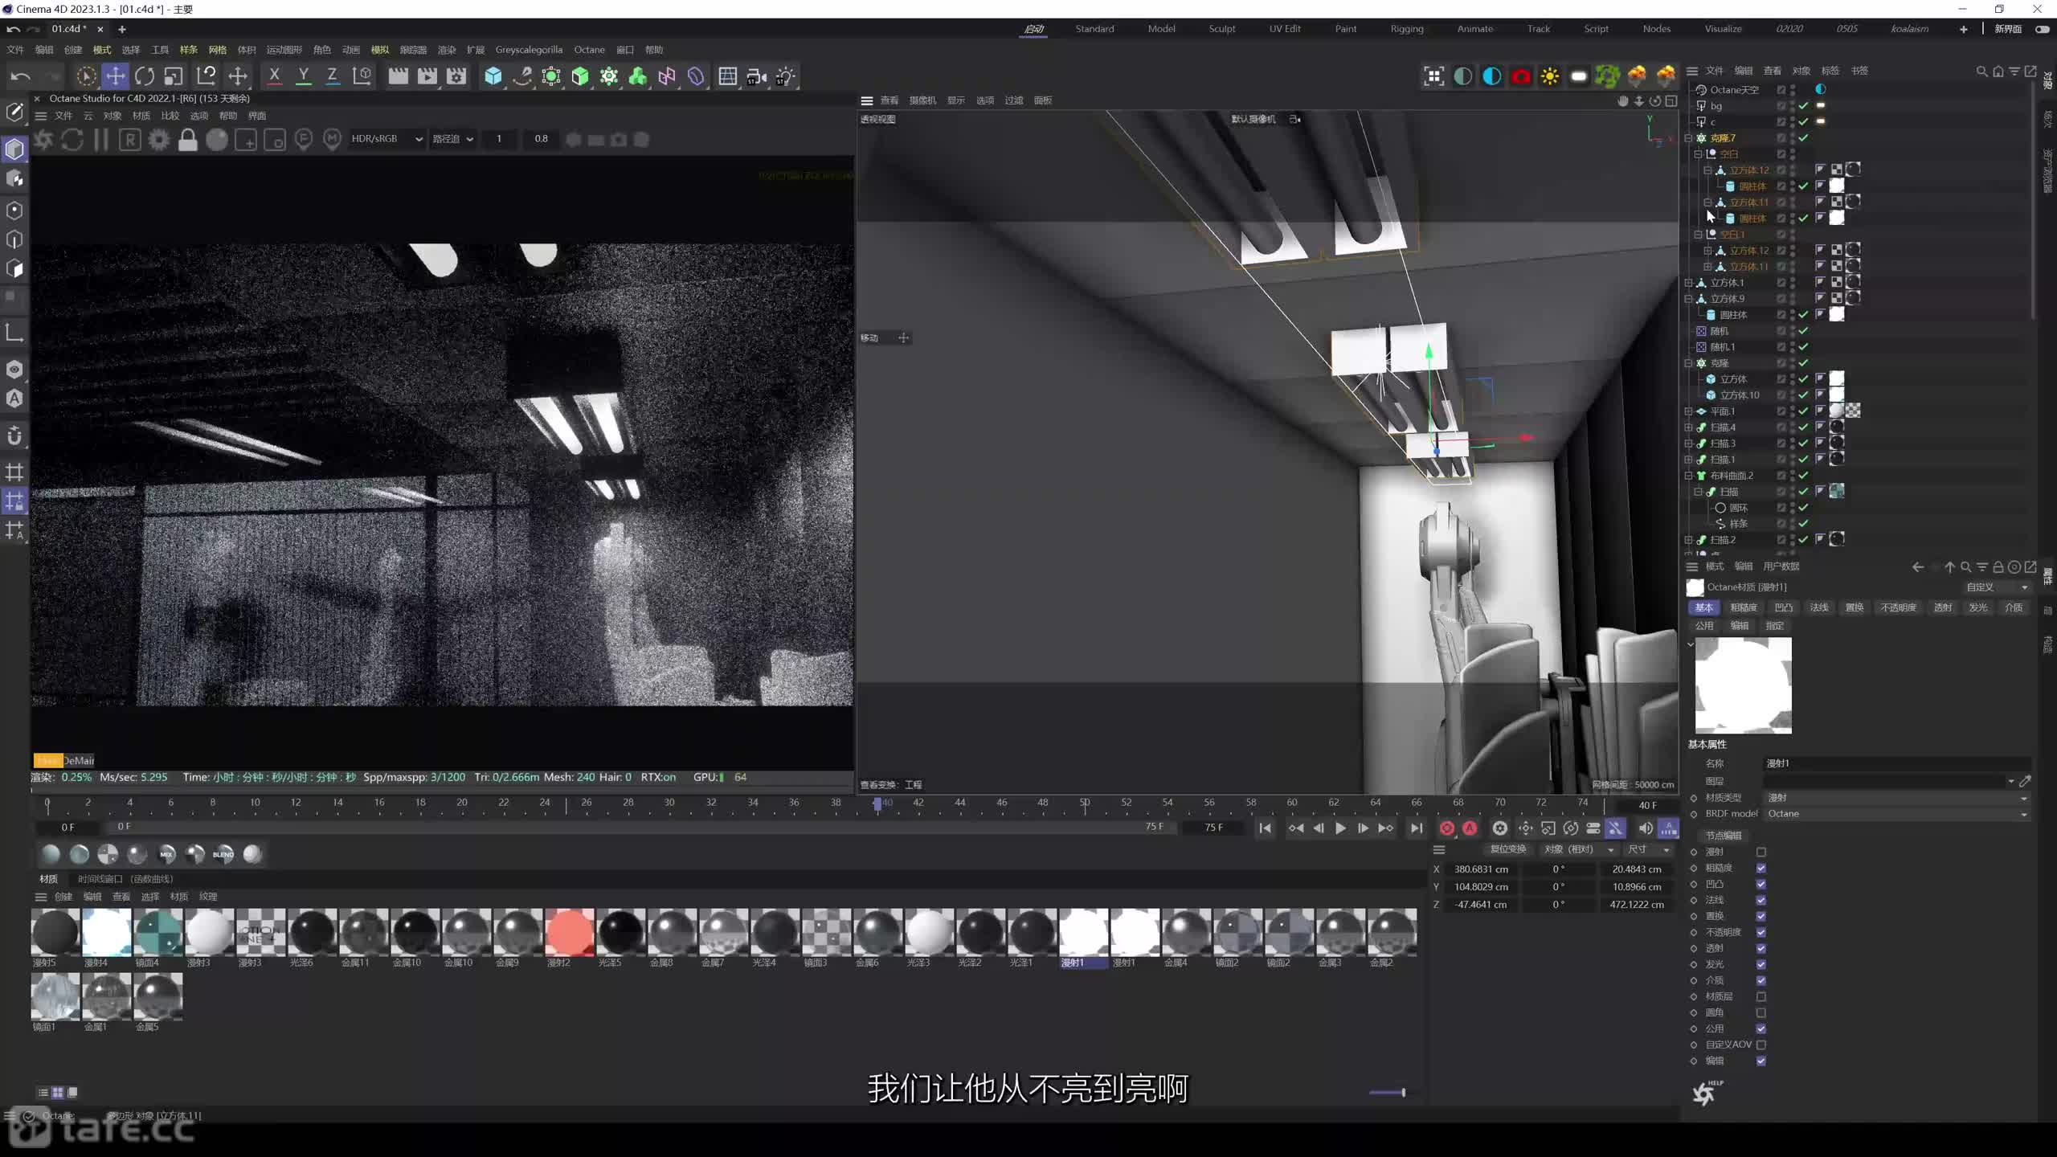Click the Octane restart render icon
This screenshot has width=2057, height=1157.
click(72, 140)
